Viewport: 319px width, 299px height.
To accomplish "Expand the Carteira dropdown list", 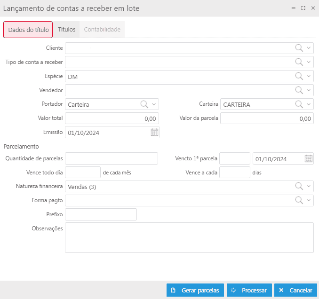I will (309, 104).
